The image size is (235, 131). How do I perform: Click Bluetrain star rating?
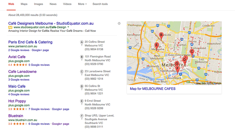pyautogui.click(x=20, y=124)
